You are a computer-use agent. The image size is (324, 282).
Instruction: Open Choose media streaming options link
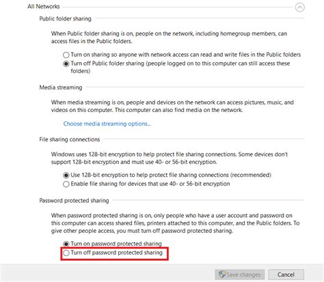[x=107, y=124]
